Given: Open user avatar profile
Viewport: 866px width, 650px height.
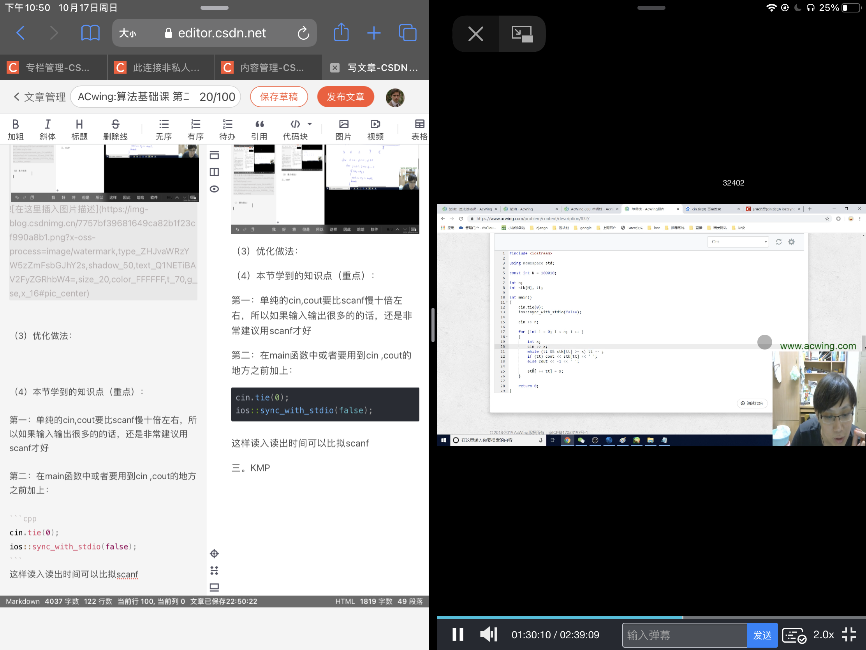Looking at the screenshot, I should [395, 97].
